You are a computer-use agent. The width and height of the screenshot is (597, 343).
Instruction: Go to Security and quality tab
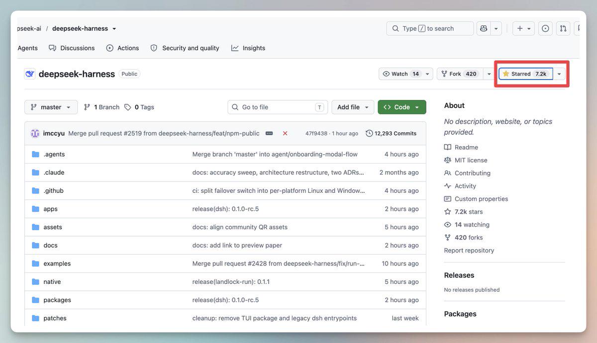185,48
